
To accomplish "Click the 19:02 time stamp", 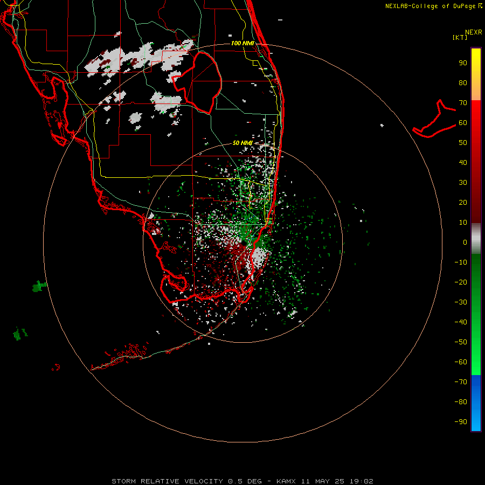I will click(362, 481).
